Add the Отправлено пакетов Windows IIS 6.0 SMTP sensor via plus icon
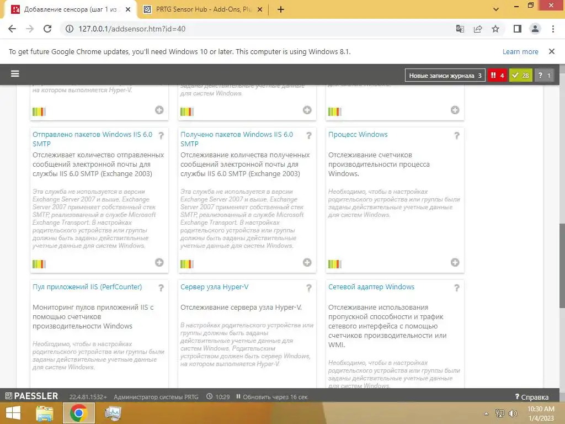This screenshot has height=424, width=565. 159,262
